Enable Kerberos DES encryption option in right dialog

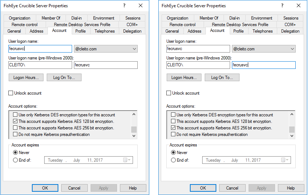coord(173,115)
